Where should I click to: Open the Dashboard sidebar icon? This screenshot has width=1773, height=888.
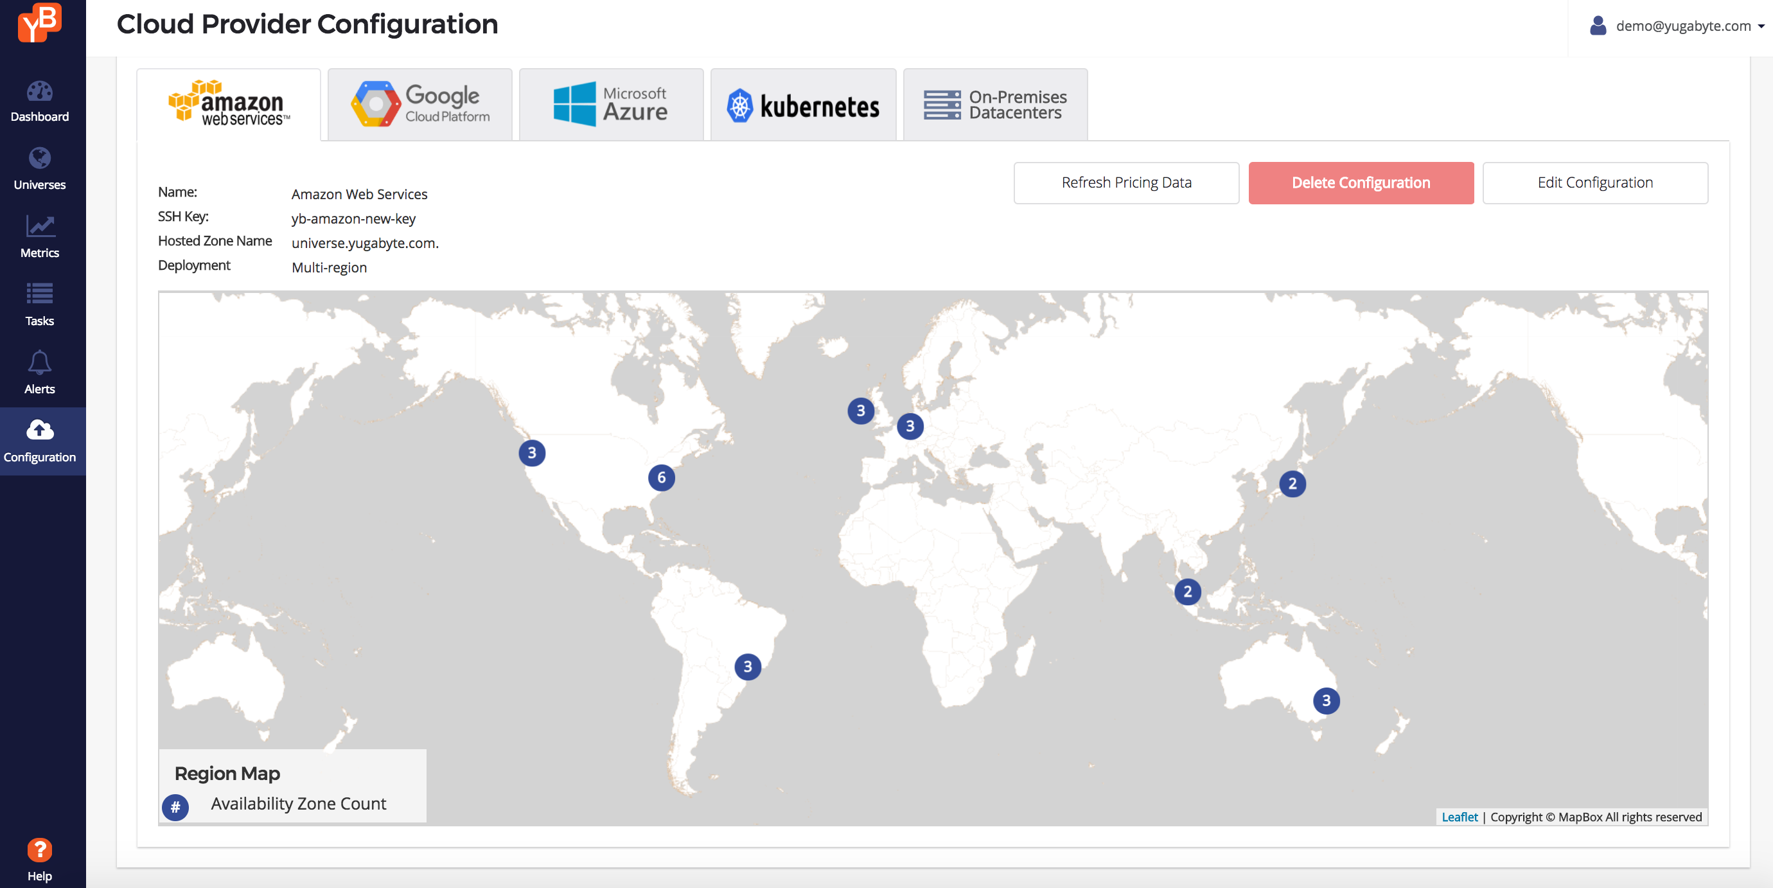click(x=39, y=91)
